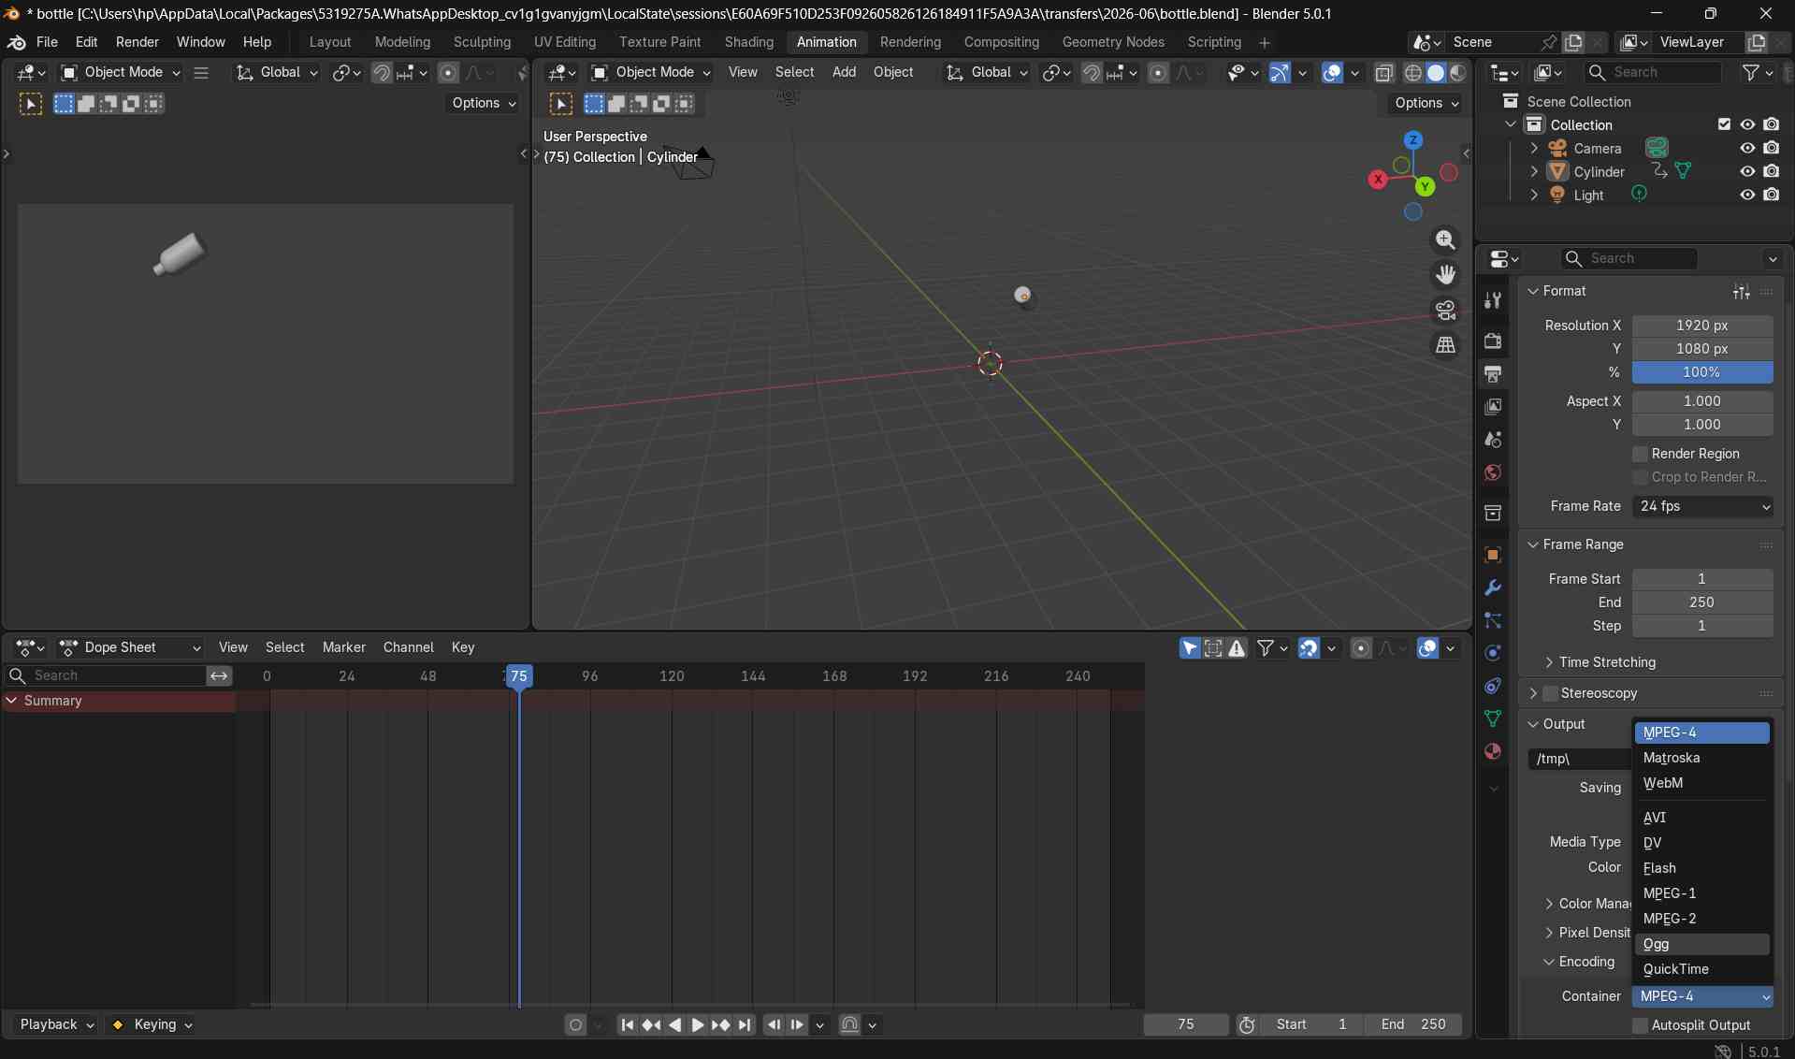Open Object Properties in the properties editor
Image resolution: width=1795 pixels, height=1059 pixels.
tap(1493, 555)
